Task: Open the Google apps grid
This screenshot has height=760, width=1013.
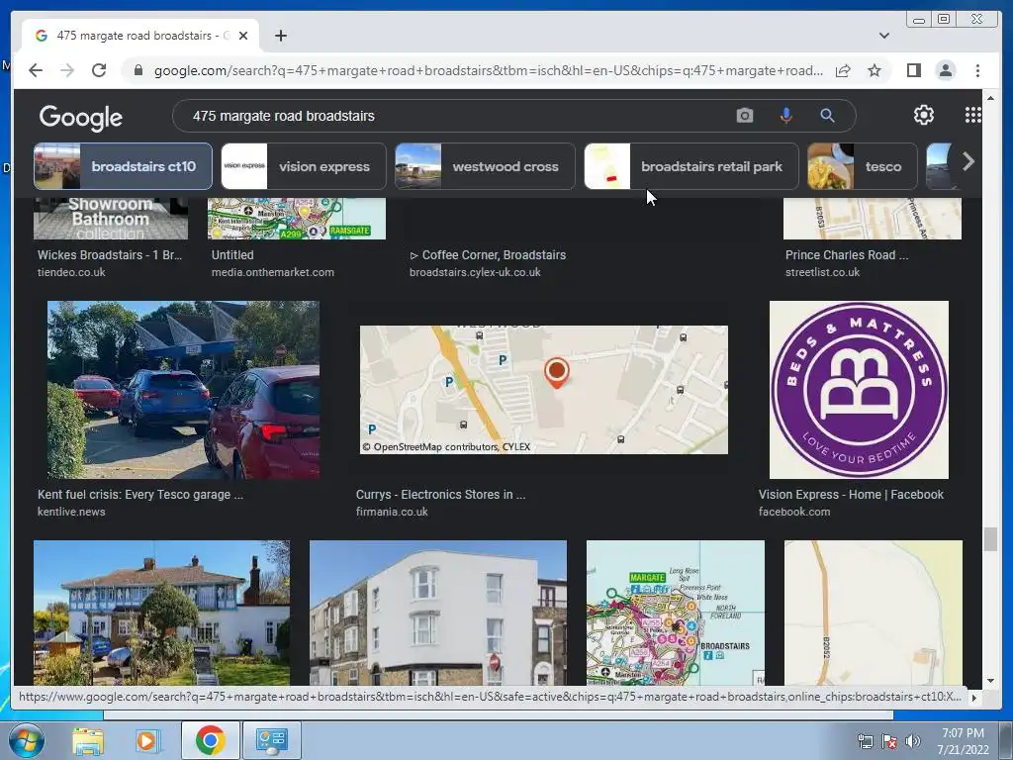Action: point(973,115)
